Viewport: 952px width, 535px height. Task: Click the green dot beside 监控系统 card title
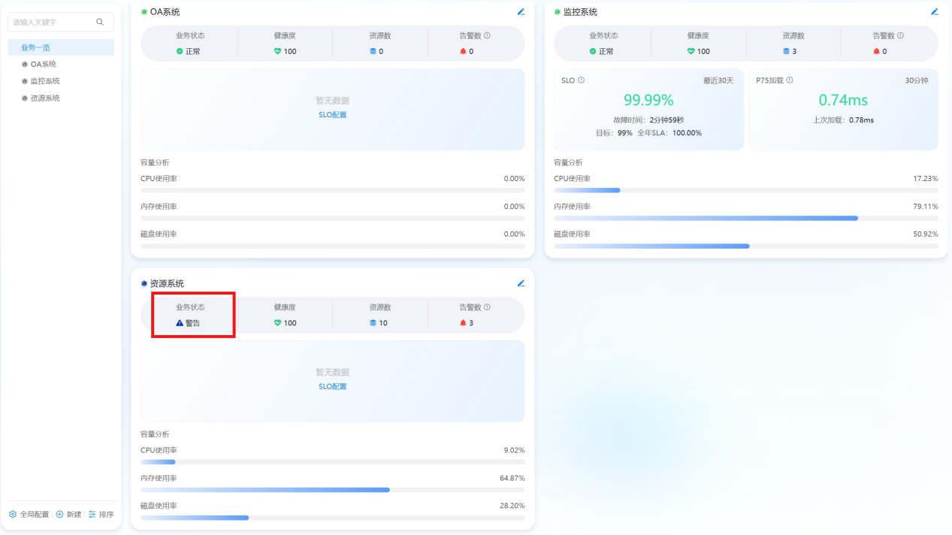coord(558,12)
